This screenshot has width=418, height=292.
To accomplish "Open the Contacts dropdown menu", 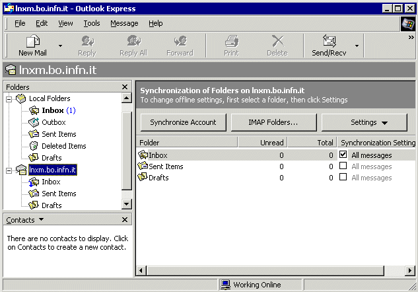I will pyautogui.click(x=41, y=219).
